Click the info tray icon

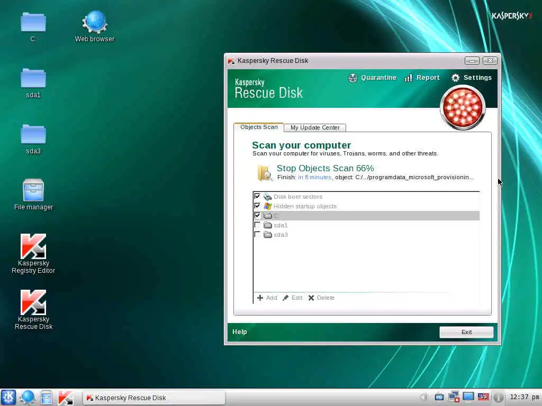coord(498,398)
